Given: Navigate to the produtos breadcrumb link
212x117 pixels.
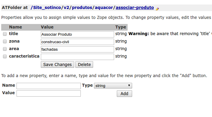Looking at the screenshot, I should click(x=82, y=7).
